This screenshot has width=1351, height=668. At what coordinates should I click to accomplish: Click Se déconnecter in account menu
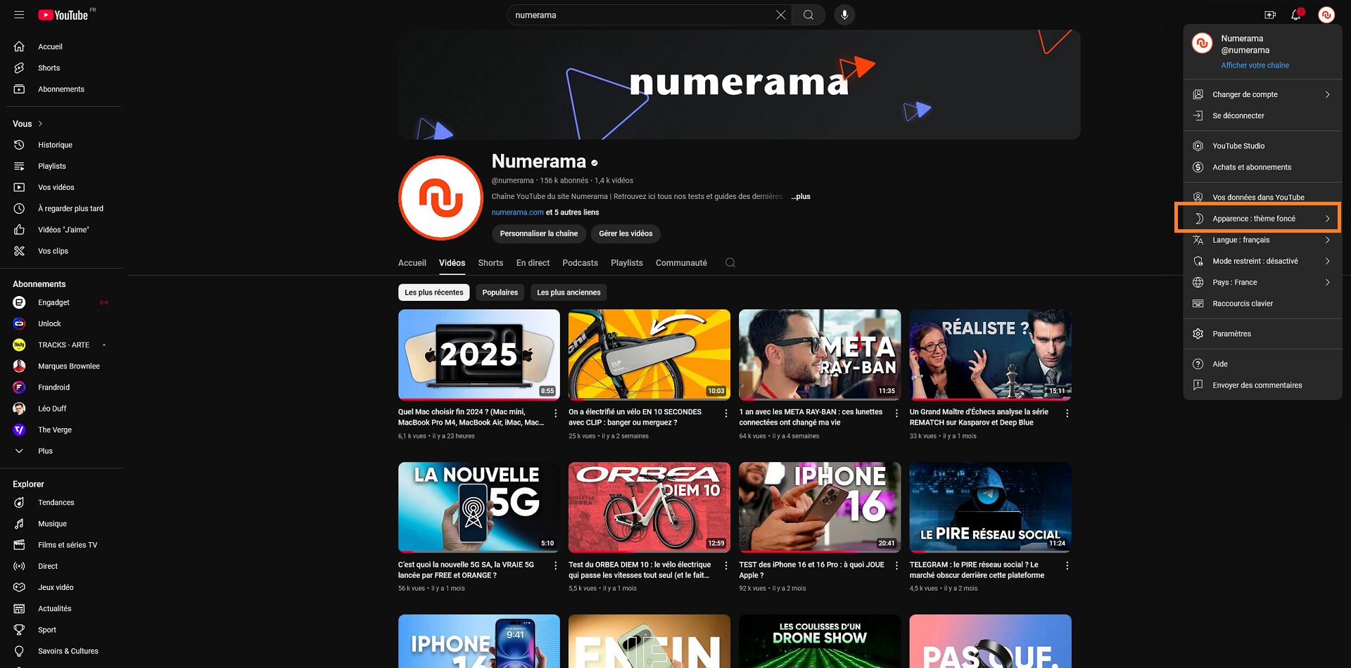point(1262,115)
